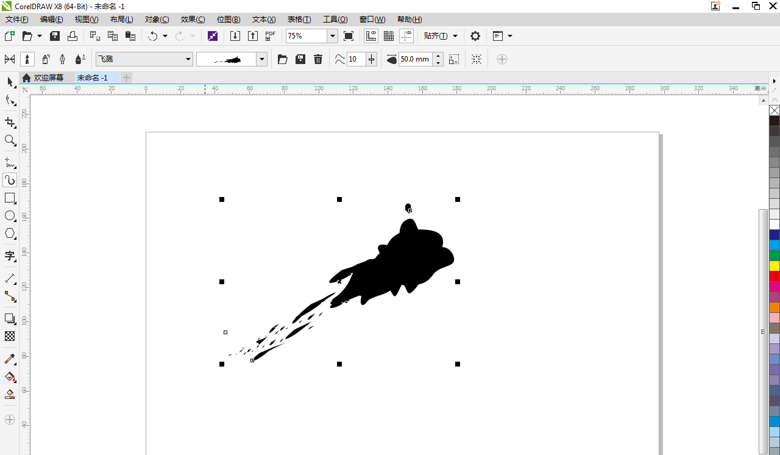The height and width of the screenshot is (455, 780).
Task: Click the Export to PDF icon
Action: coord(271,36)
